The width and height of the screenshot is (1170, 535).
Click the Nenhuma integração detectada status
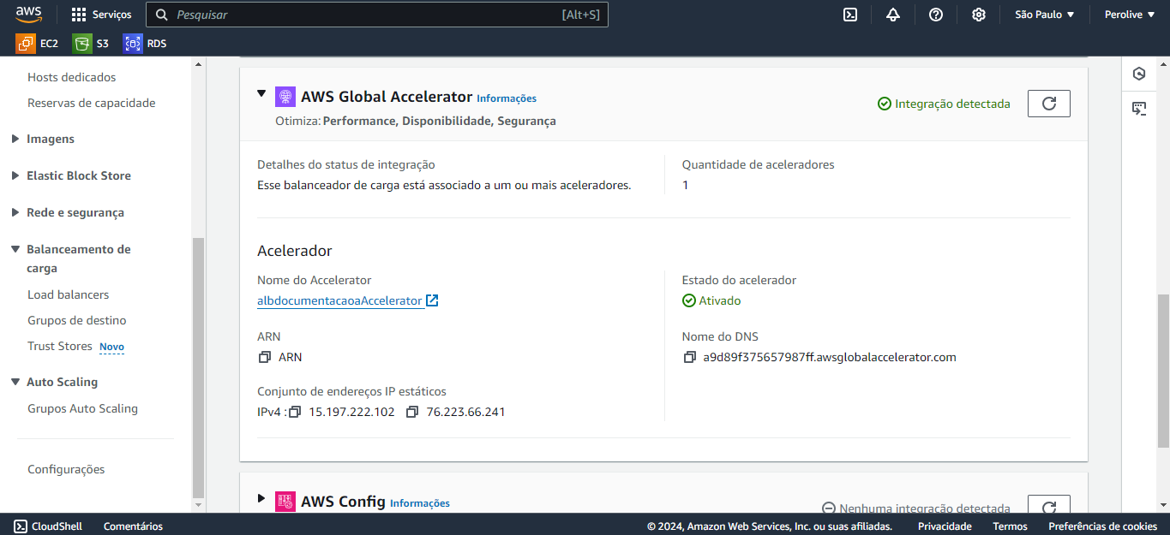pyautogui.click(x=915, y=508)
